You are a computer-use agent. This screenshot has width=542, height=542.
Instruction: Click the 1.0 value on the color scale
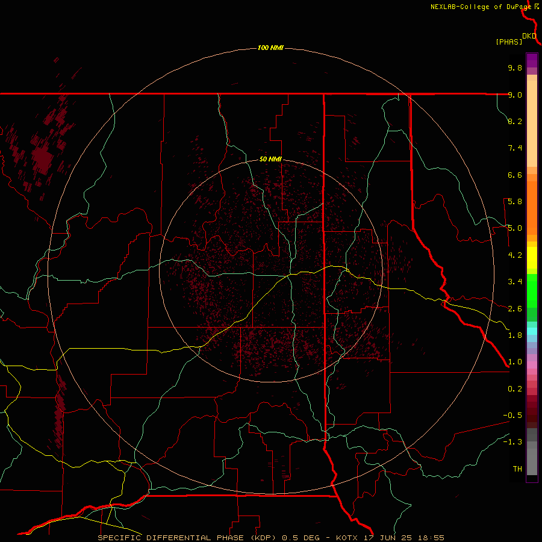click(x=515, y=362)
